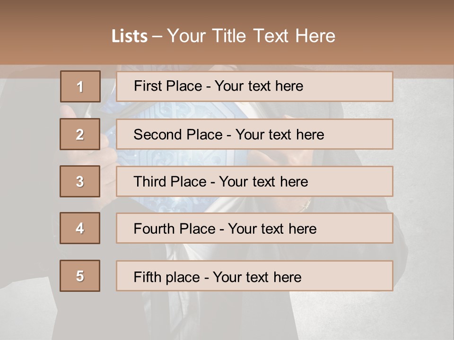
Task: Click into the 'Fourth Place' text box
Action: click(x=254, y=229)
